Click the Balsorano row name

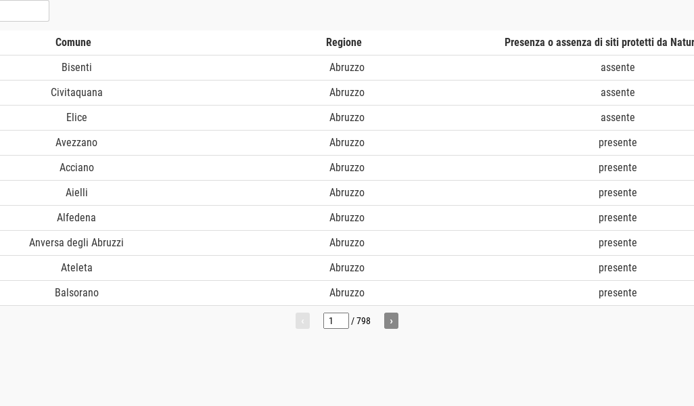pyautogui.click(x=76, y=293)
